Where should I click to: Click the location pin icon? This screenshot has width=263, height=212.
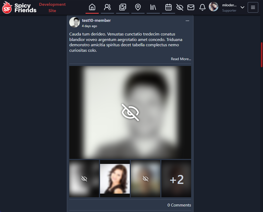138,7
